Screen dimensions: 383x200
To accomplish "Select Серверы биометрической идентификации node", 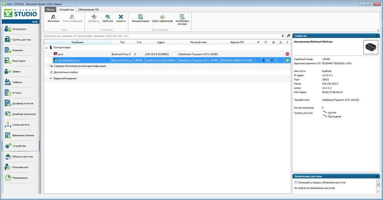I will coord(80,66).
